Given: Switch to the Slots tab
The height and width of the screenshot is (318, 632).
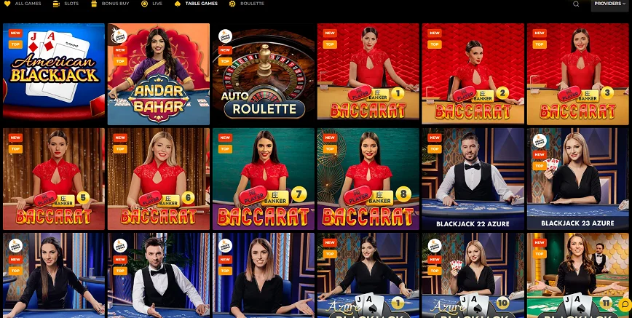Looking at the screenshot, I should click(71, 4).
